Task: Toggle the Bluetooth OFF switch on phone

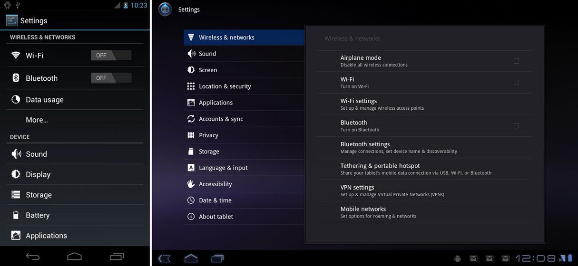Action: (111, 78)
